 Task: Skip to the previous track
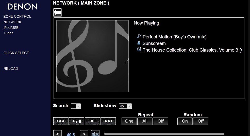click(61, 121)
